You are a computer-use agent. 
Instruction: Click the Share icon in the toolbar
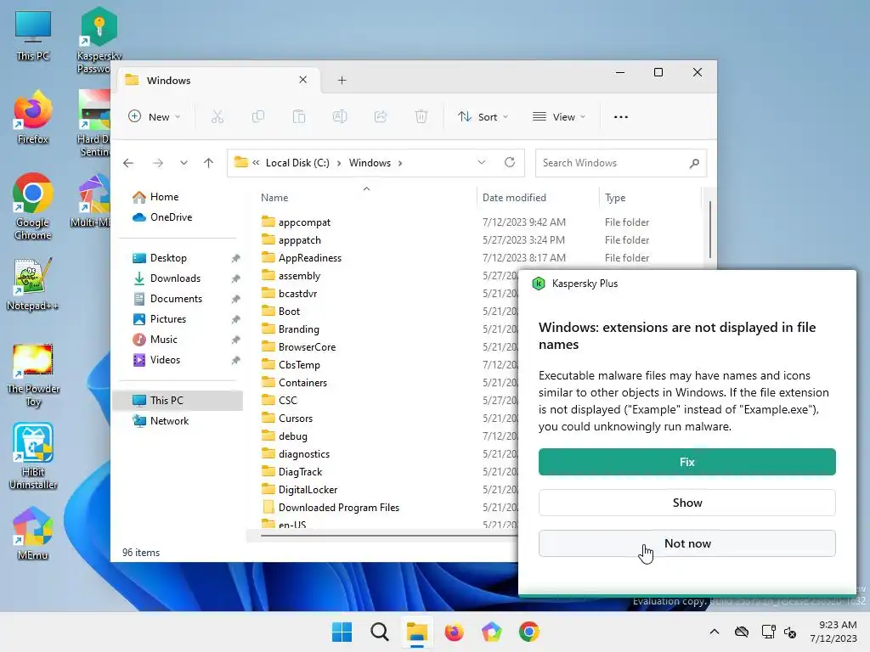pos(381,116)
